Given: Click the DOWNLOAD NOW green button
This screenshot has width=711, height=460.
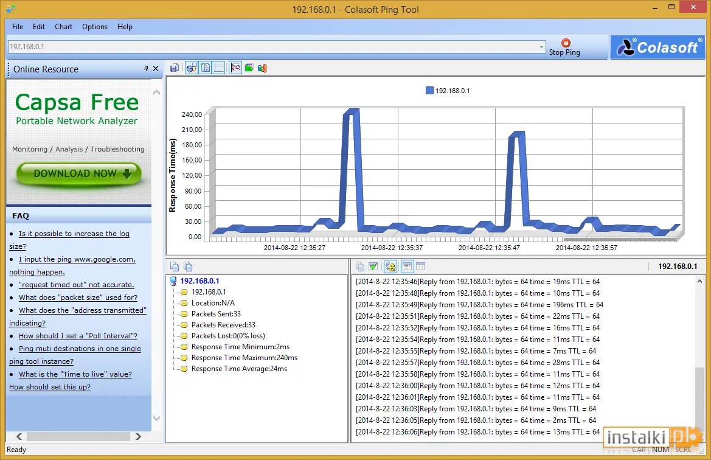Looking at the screenshot, I should [x=79, y=174].
